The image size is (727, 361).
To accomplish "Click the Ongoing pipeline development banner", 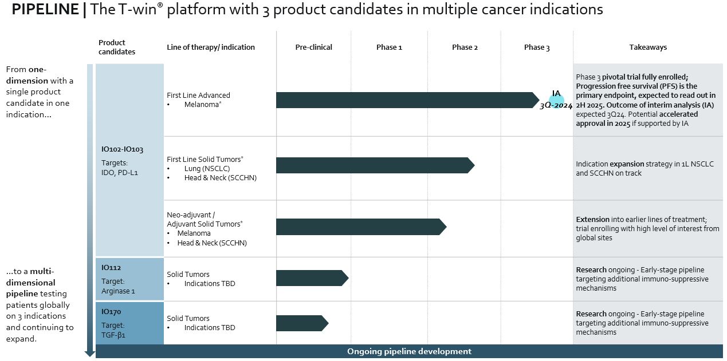I will (409, 351).
